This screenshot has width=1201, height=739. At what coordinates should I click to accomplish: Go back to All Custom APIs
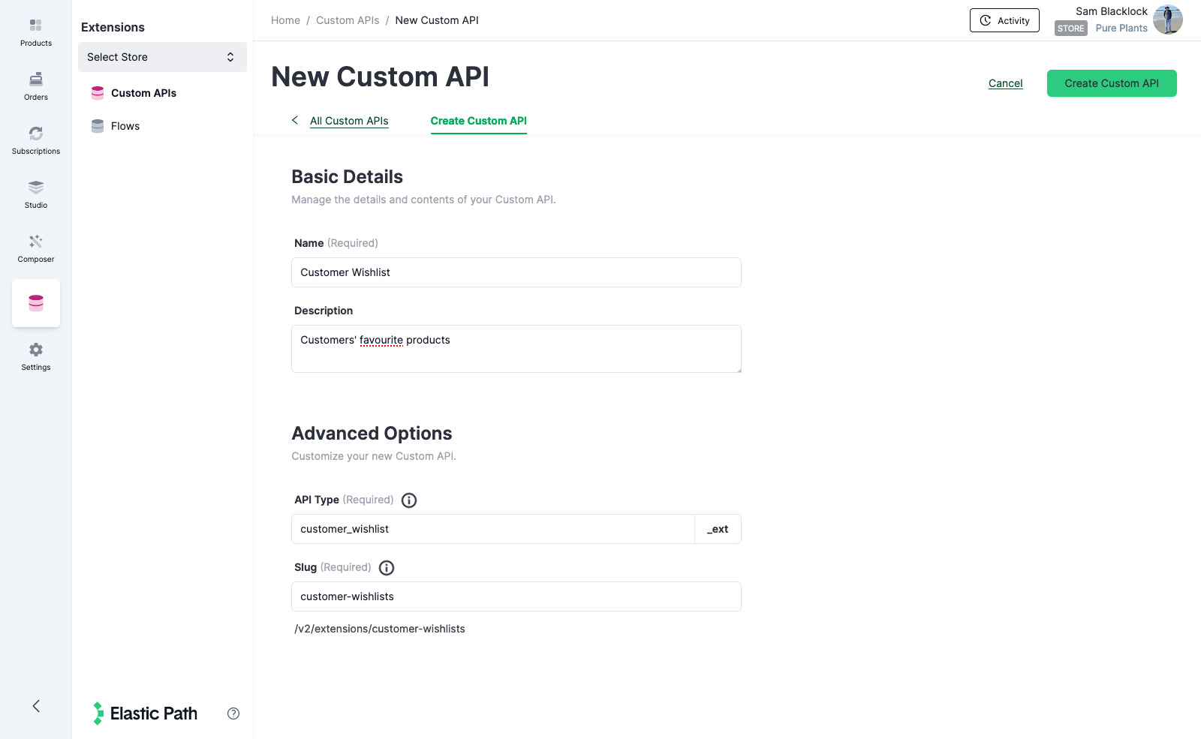pyautogui.click(x=349, y=121)
